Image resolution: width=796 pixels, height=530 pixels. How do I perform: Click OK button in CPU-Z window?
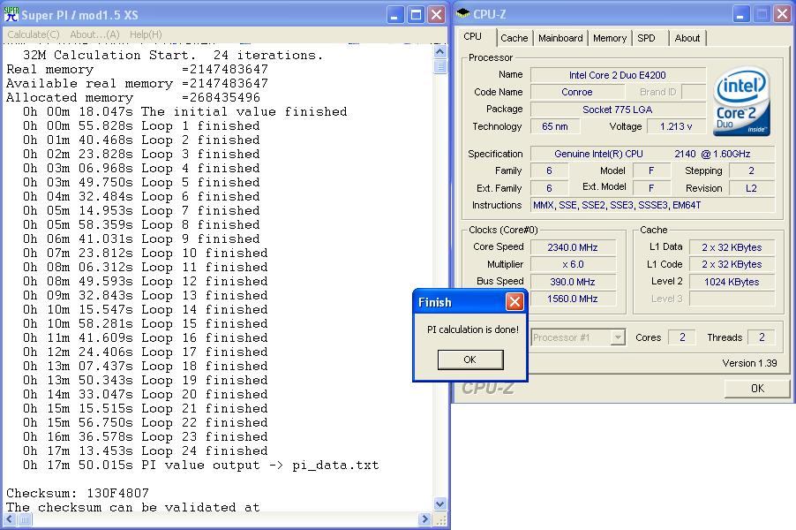757,389
